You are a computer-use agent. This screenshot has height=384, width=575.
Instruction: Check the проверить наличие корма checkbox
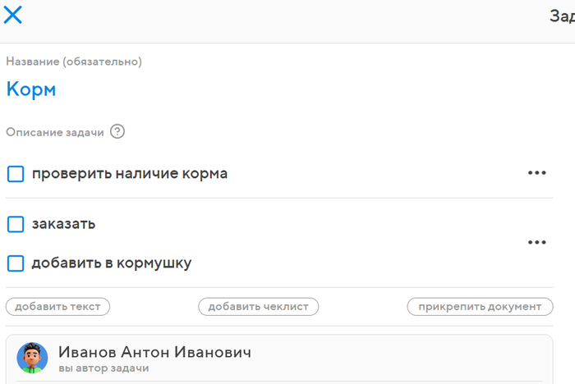pyautogui.click(x=16, y=174)
